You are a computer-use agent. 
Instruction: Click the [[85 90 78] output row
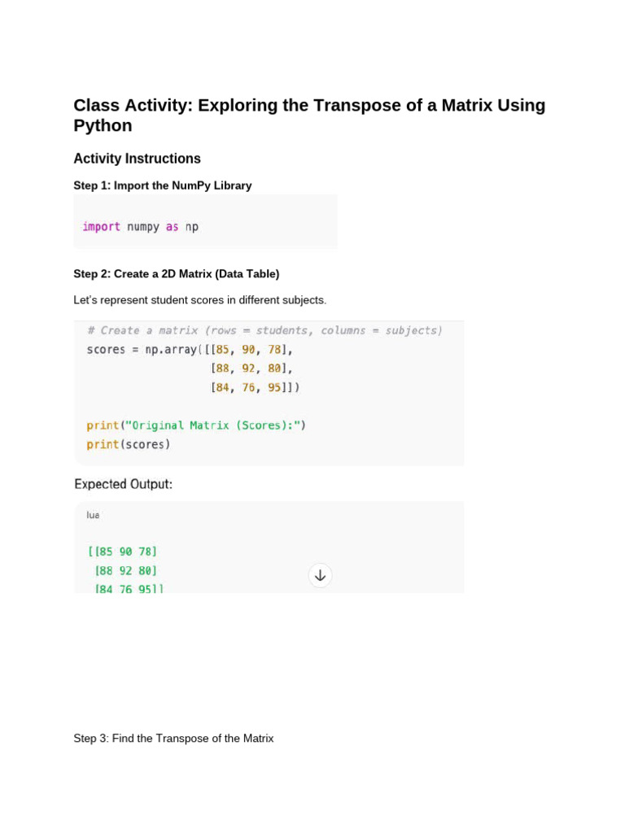tap(122, 552)
